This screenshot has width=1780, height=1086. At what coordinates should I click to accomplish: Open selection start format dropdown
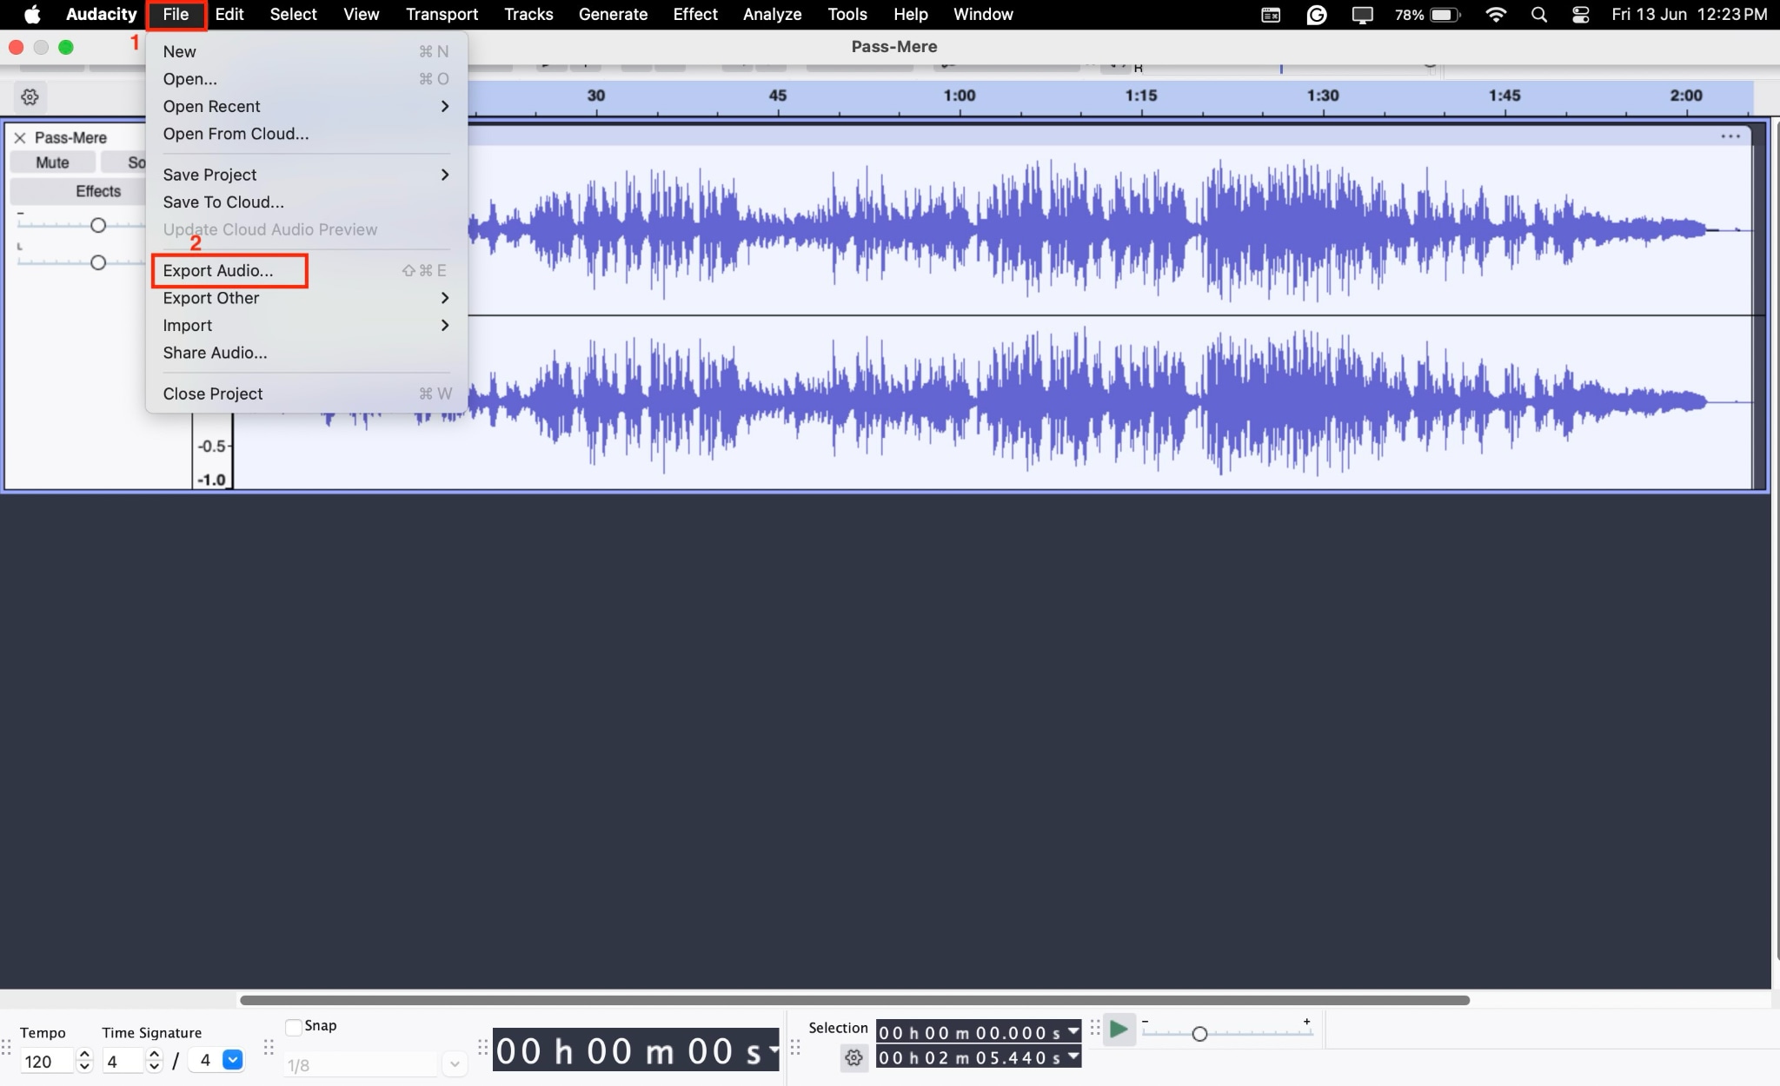1073,1030
